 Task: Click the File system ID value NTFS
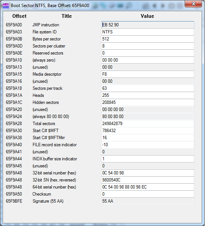[148, 32]
